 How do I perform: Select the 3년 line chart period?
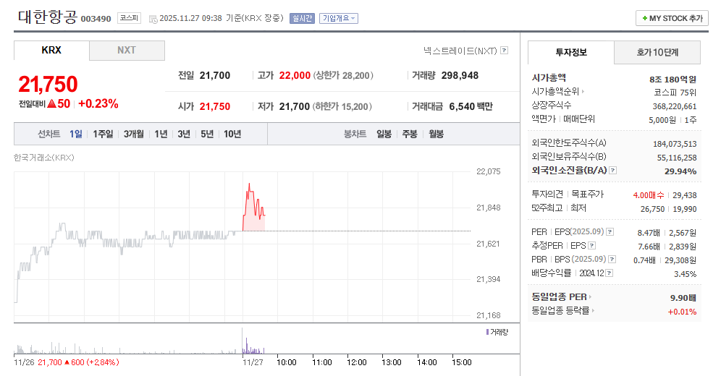[184, 134]
